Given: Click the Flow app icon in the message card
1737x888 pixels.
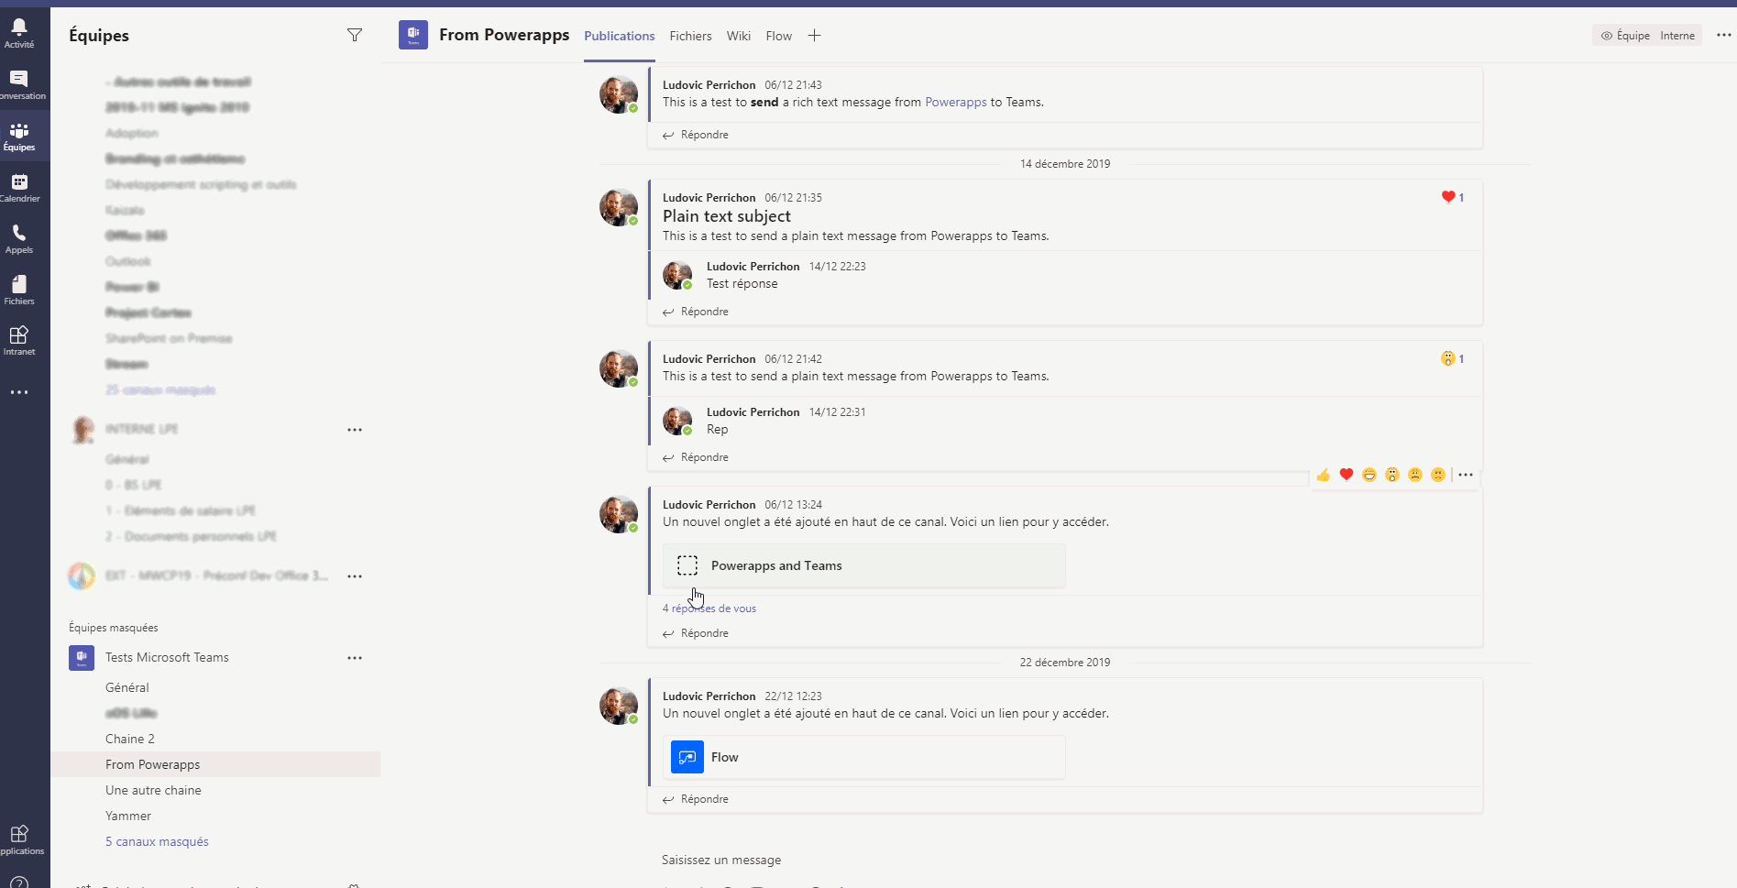Looking at the screenshot, I should click(687, 757).
